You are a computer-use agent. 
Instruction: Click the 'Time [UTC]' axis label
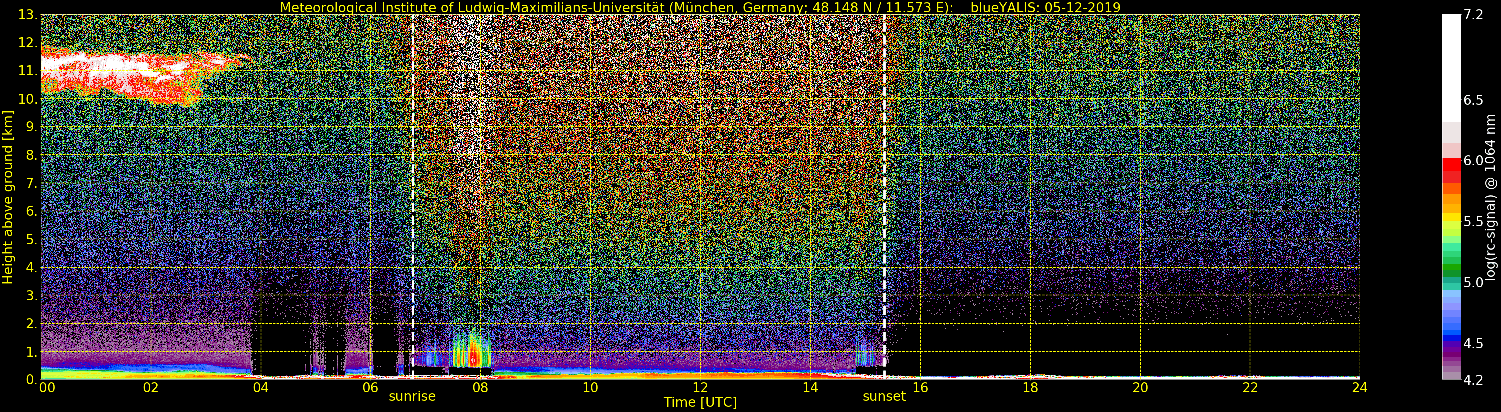700,402
